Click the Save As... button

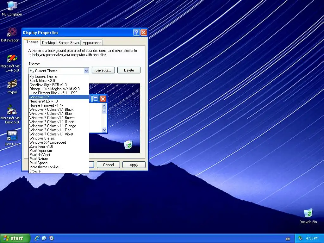coord(103,70)
